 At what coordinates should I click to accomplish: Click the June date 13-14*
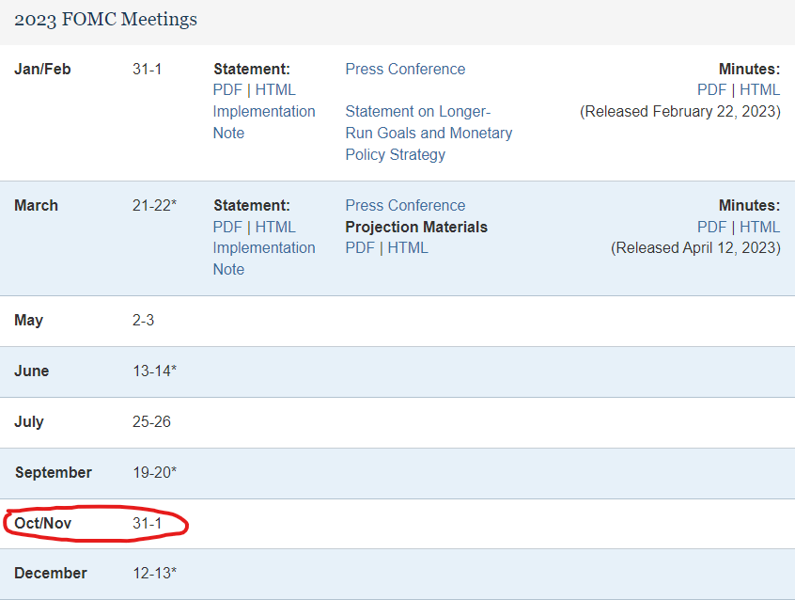click(155, 371)
